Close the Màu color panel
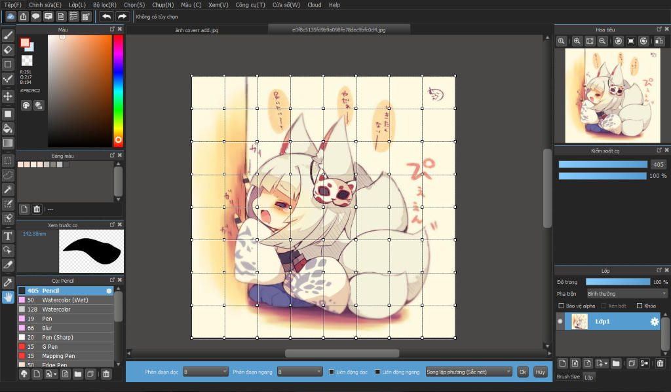 (120, 29)
